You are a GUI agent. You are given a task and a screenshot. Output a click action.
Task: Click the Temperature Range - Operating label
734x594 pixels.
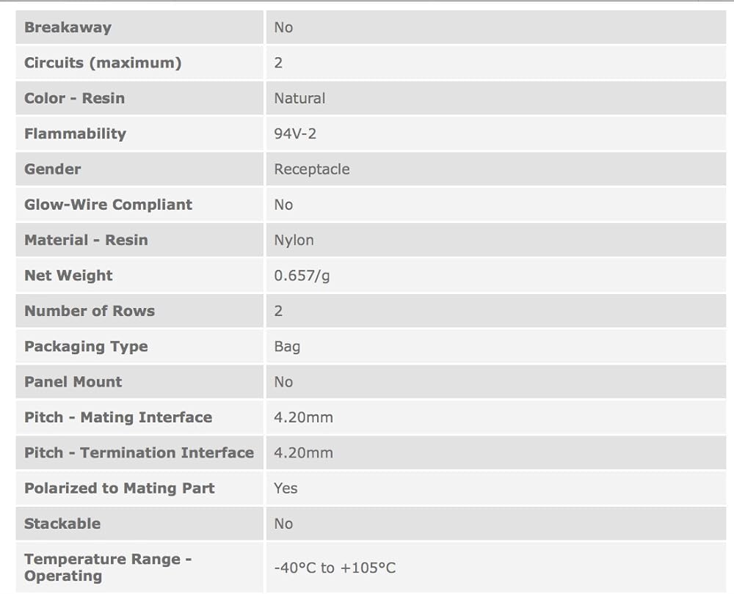click(x=107, y=568)
